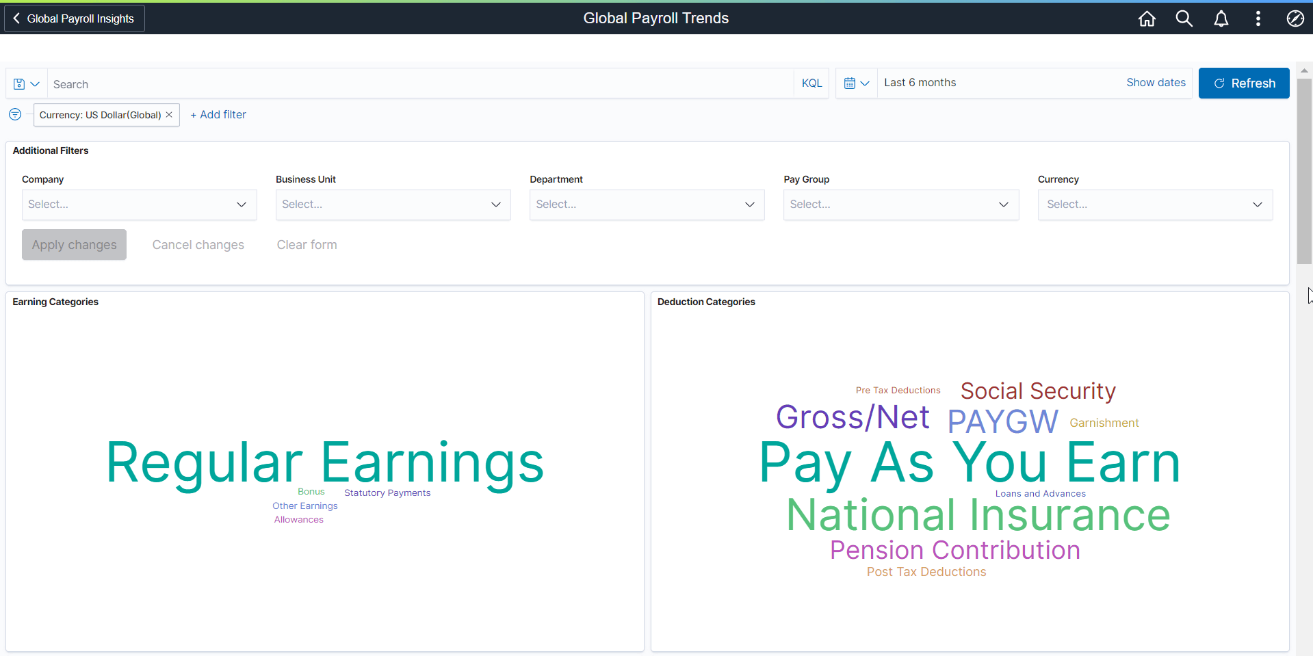Screen dimensions: 1313x656
Task: Click the compass icon in the top bar
Action: click(1295, 18)
